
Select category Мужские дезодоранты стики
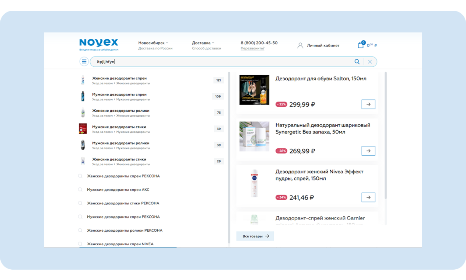(119, 127)
